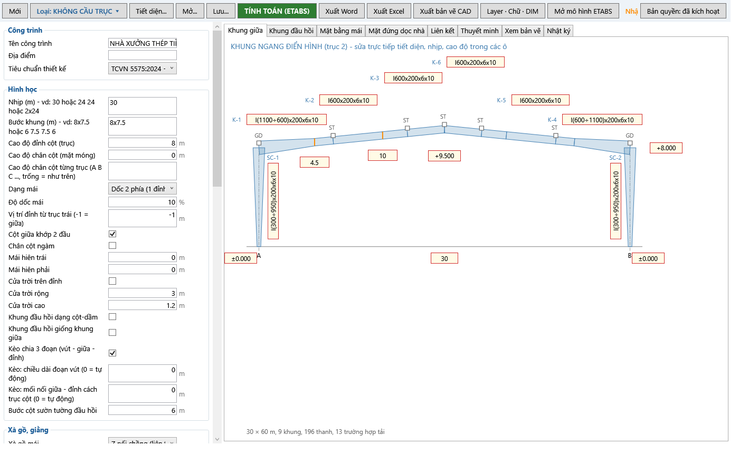Image resolution: width=739 pixels, height=464 pixels.
Task: Click the Cửa trời rộng input field
Action: click(x=143, y=293)
